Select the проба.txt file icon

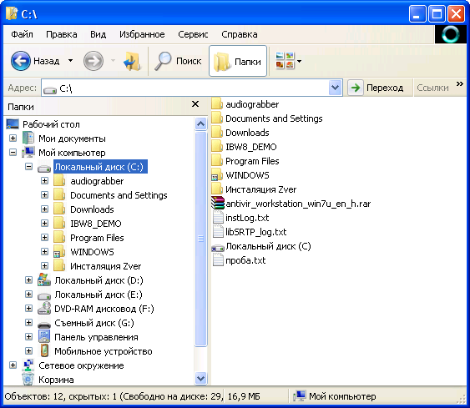[x=218, y=260]
